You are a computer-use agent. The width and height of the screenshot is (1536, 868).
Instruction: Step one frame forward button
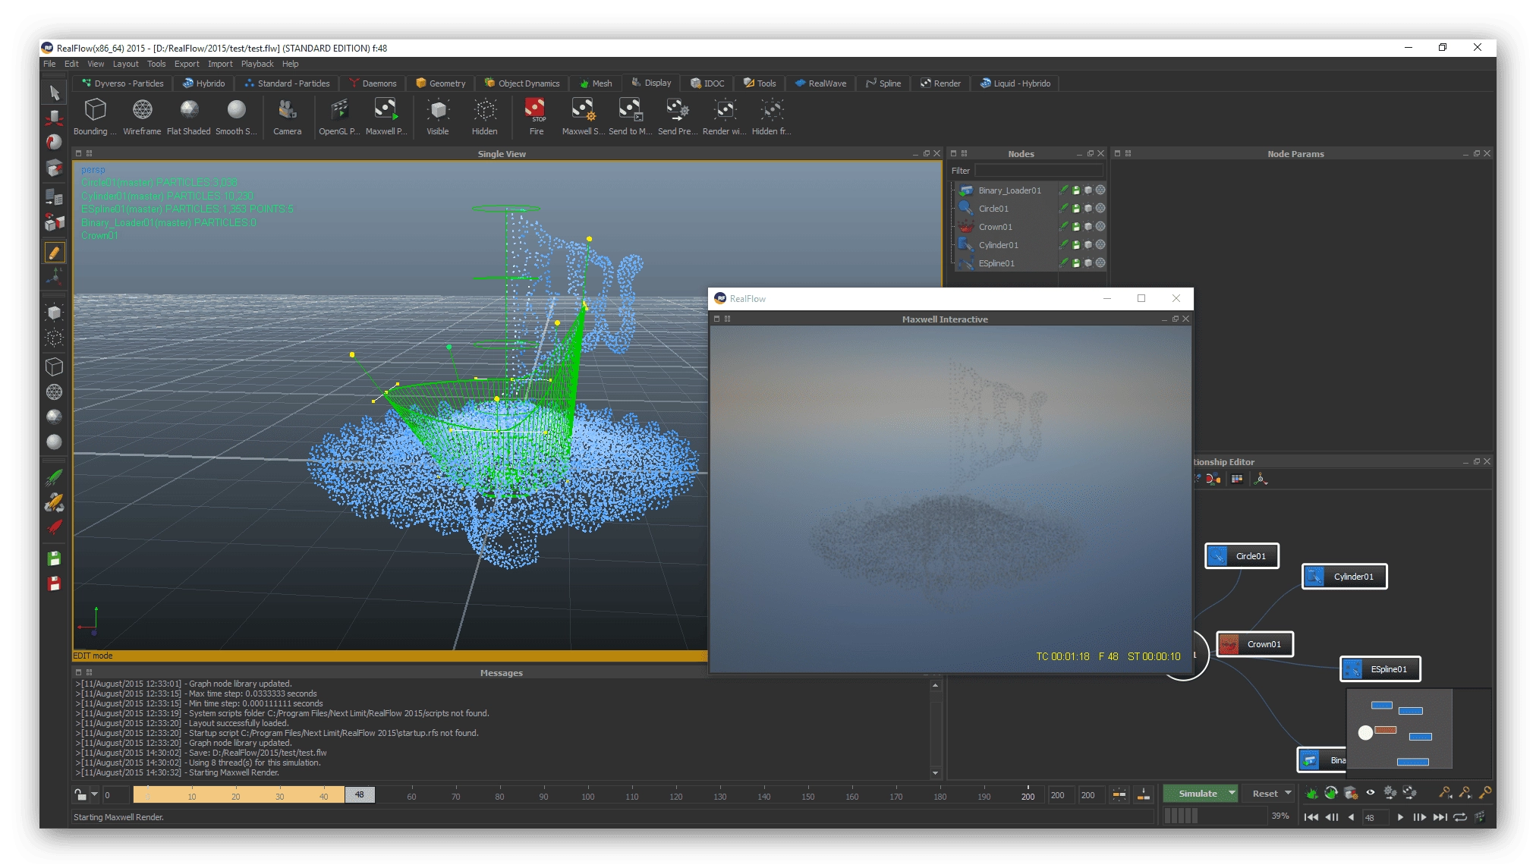pos(1419,817)
